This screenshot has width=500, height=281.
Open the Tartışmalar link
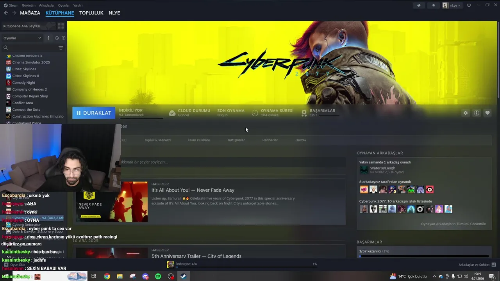click(236, 140)
